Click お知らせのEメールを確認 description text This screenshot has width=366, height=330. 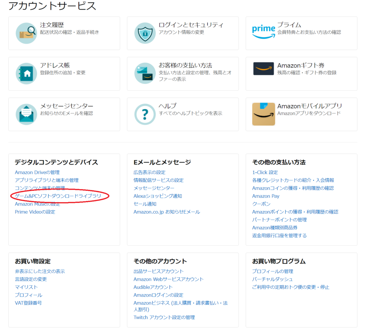click(x=66, y=113)
